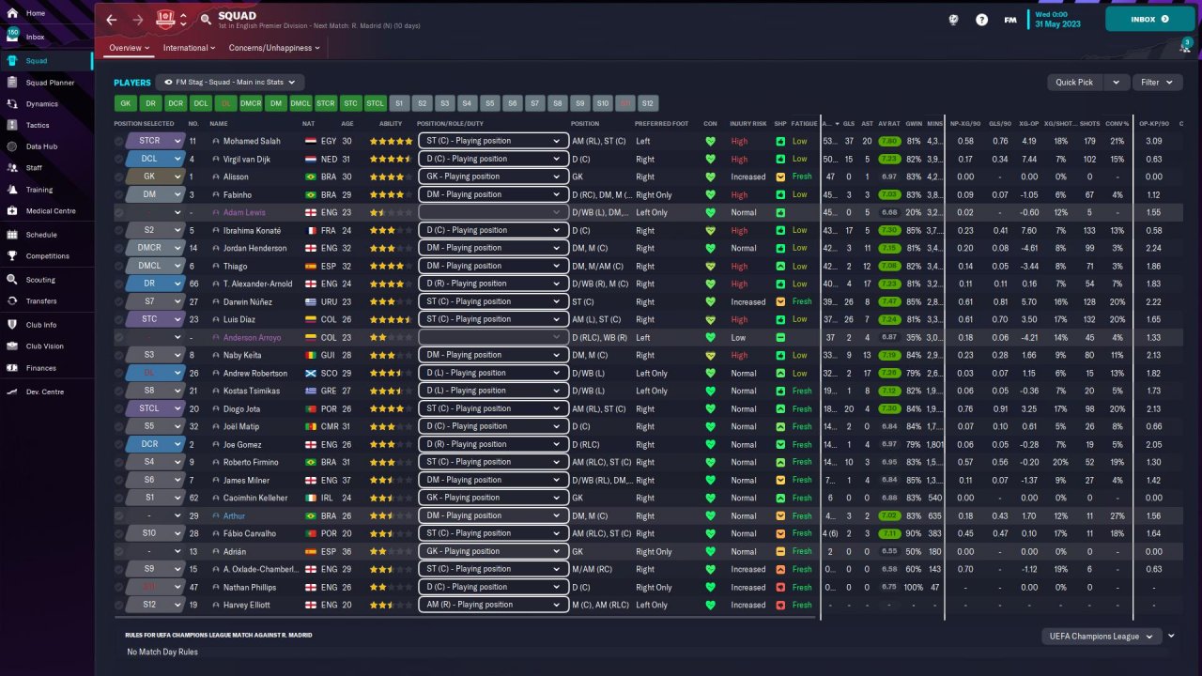The width and height of the screenshot is (1202, 676).
Task: Select the S12 substitute chip
Action: 648,103
